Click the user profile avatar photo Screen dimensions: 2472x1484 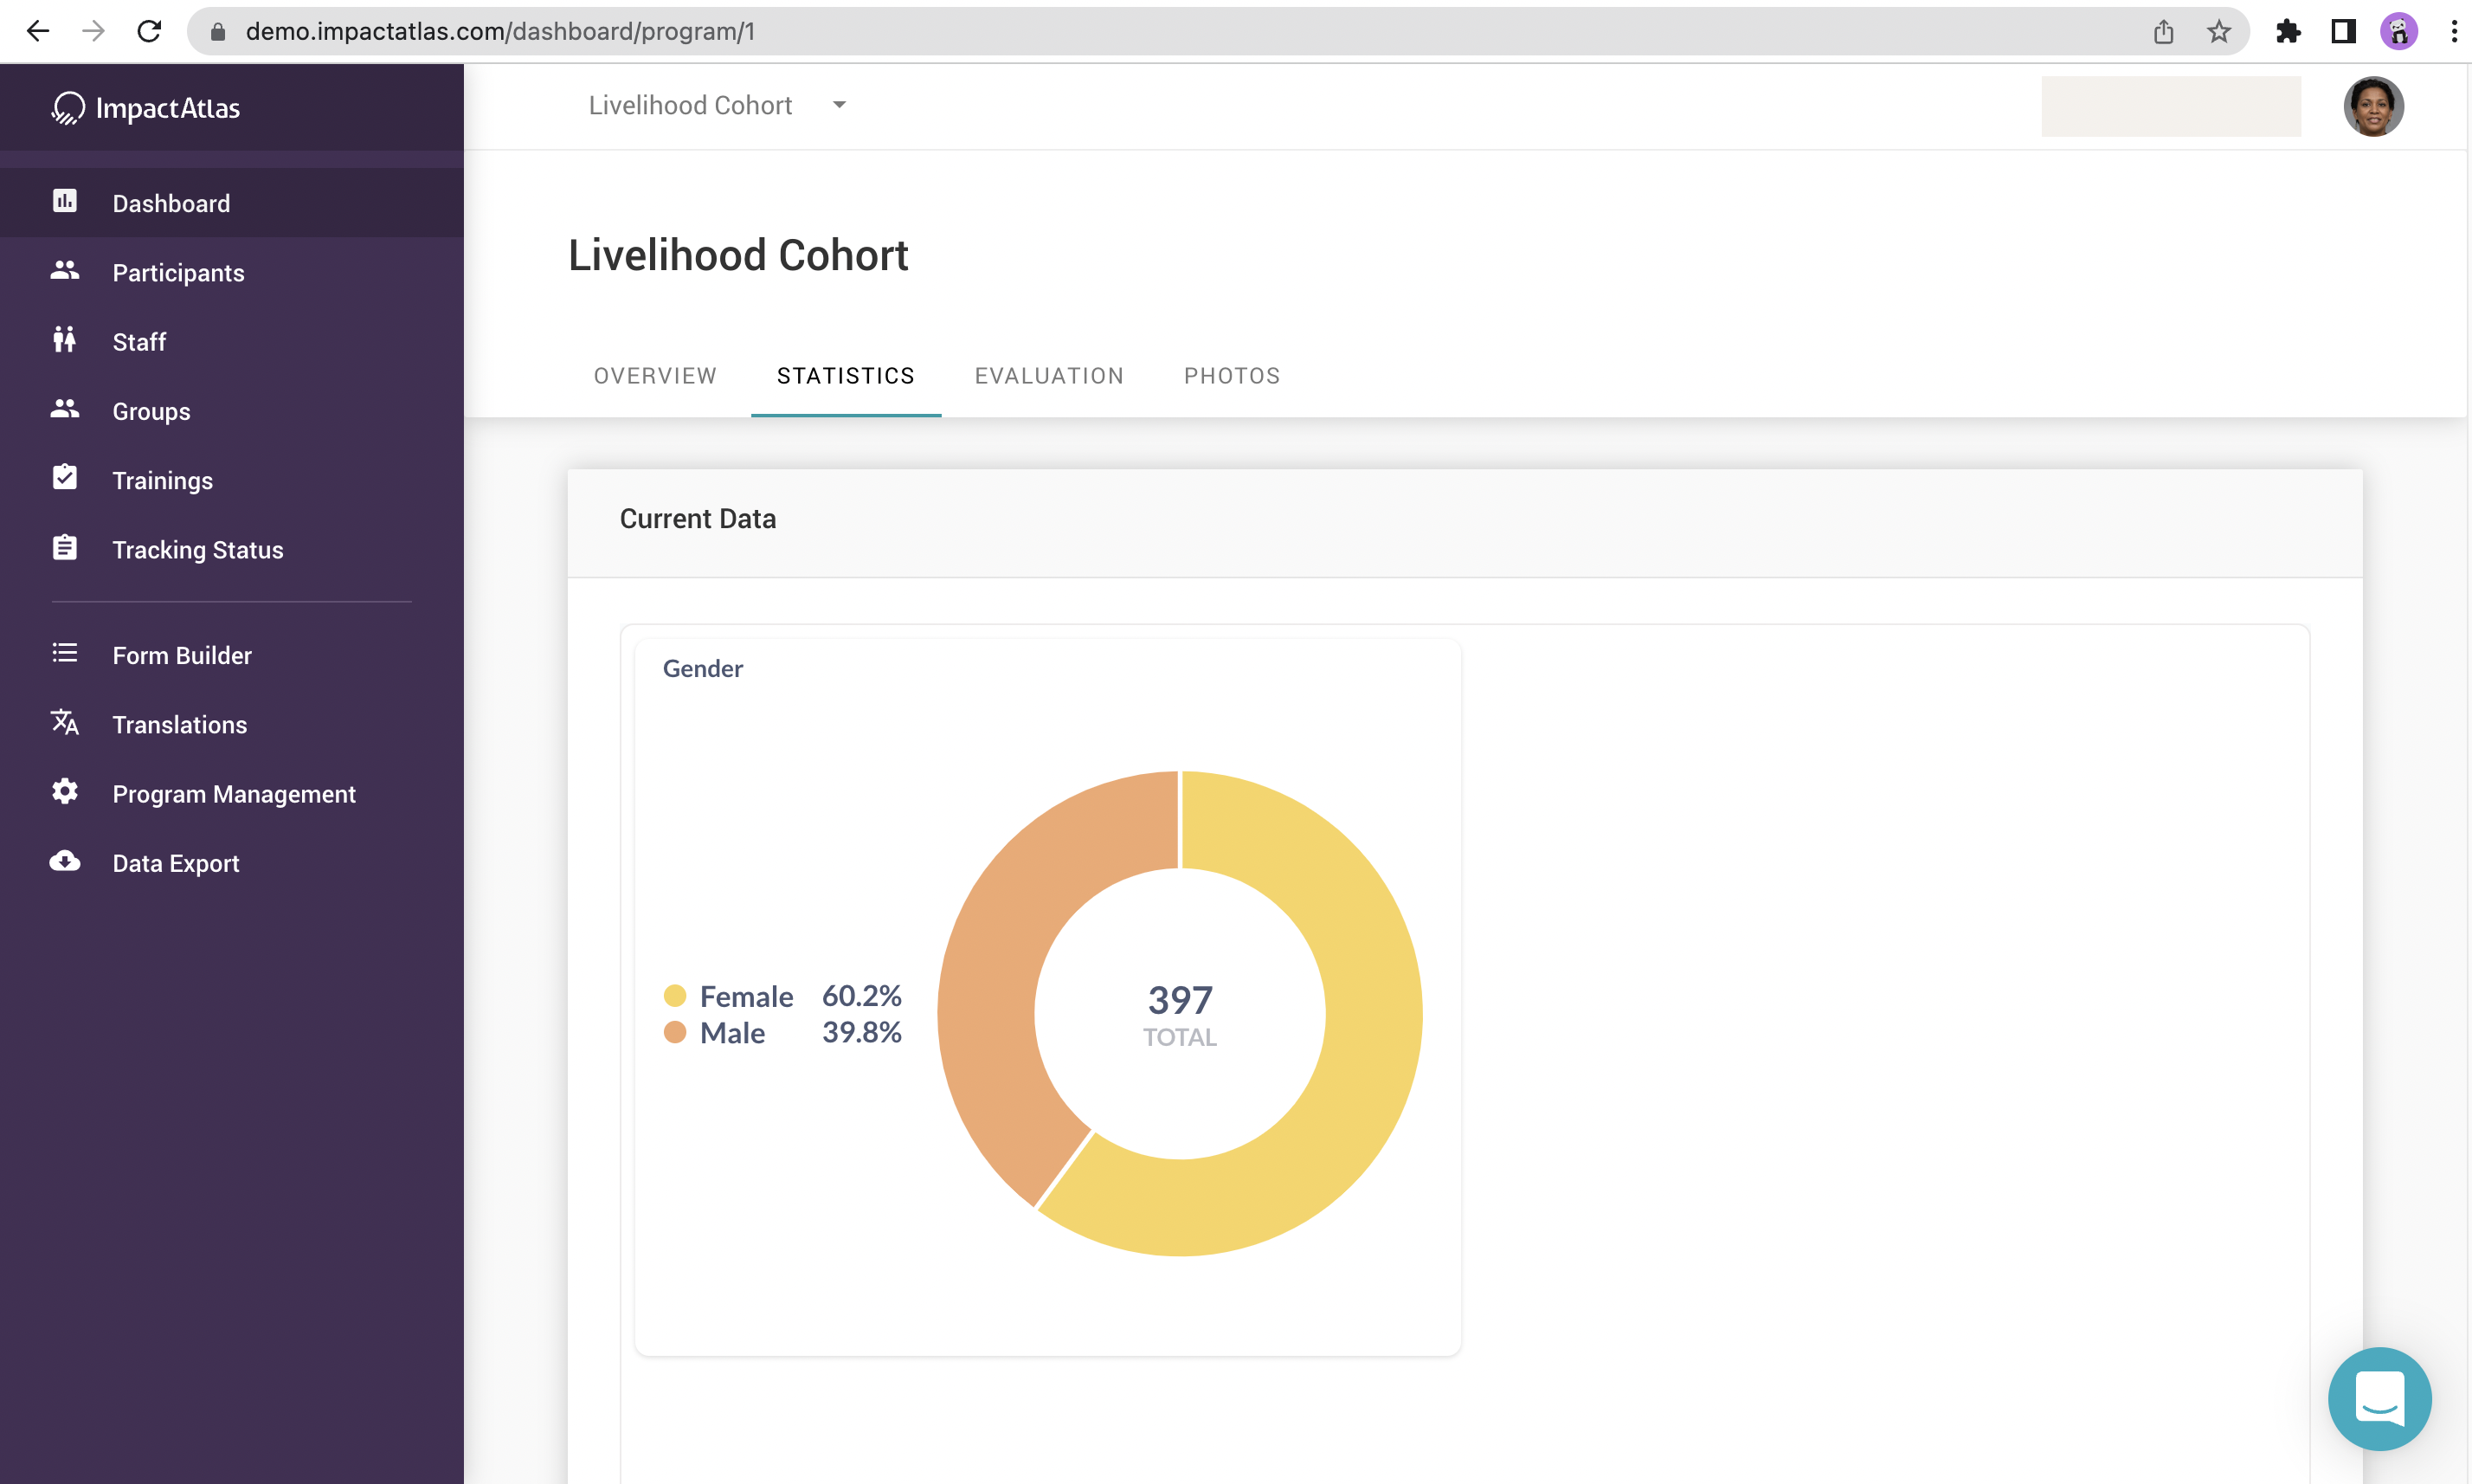(x=2373, y=106)
